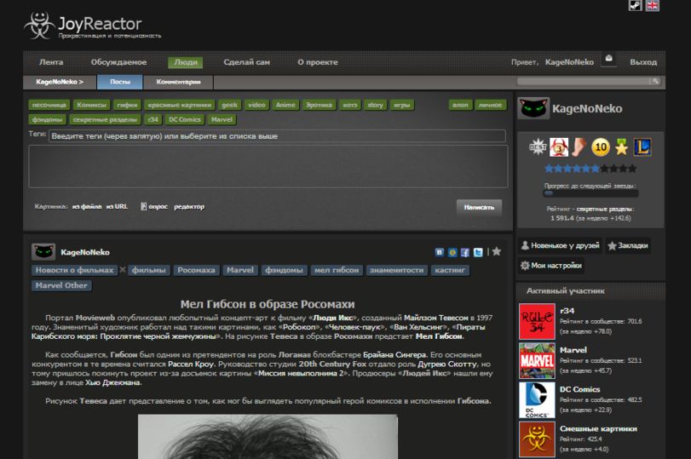Click the BEST badge icon
691x459 pixels.
537,147
